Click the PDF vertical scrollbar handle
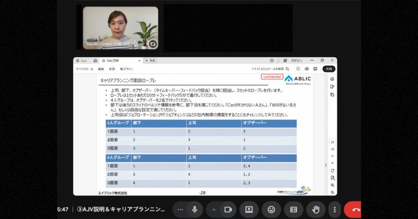Image resolution: width=418 pixels, height=219 pixels. pos(325,165)
